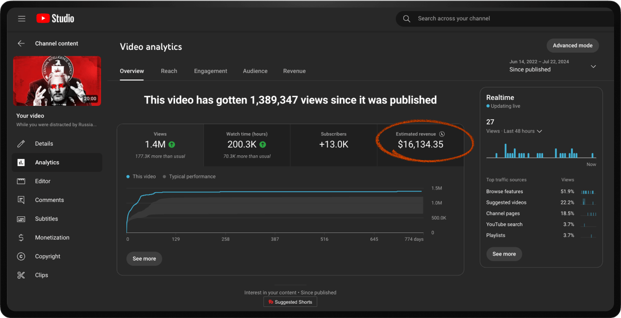Select the Views metric card
The height and width of the screenshot is (318, 621).
pos(160,145)
